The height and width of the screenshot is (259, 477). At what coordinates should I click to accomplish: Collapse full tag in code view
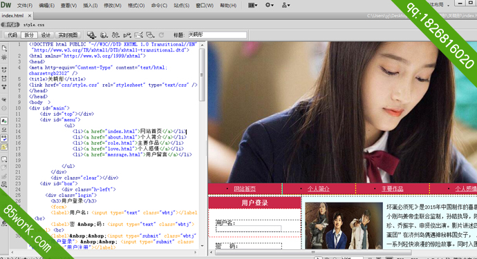click(x=4, y=70)
